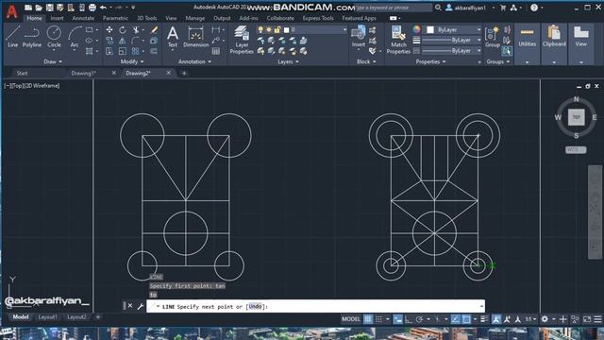Screen dimensions: 604x340
Task: Click the Plot (print) icon
Action: [x=92, y=8]
